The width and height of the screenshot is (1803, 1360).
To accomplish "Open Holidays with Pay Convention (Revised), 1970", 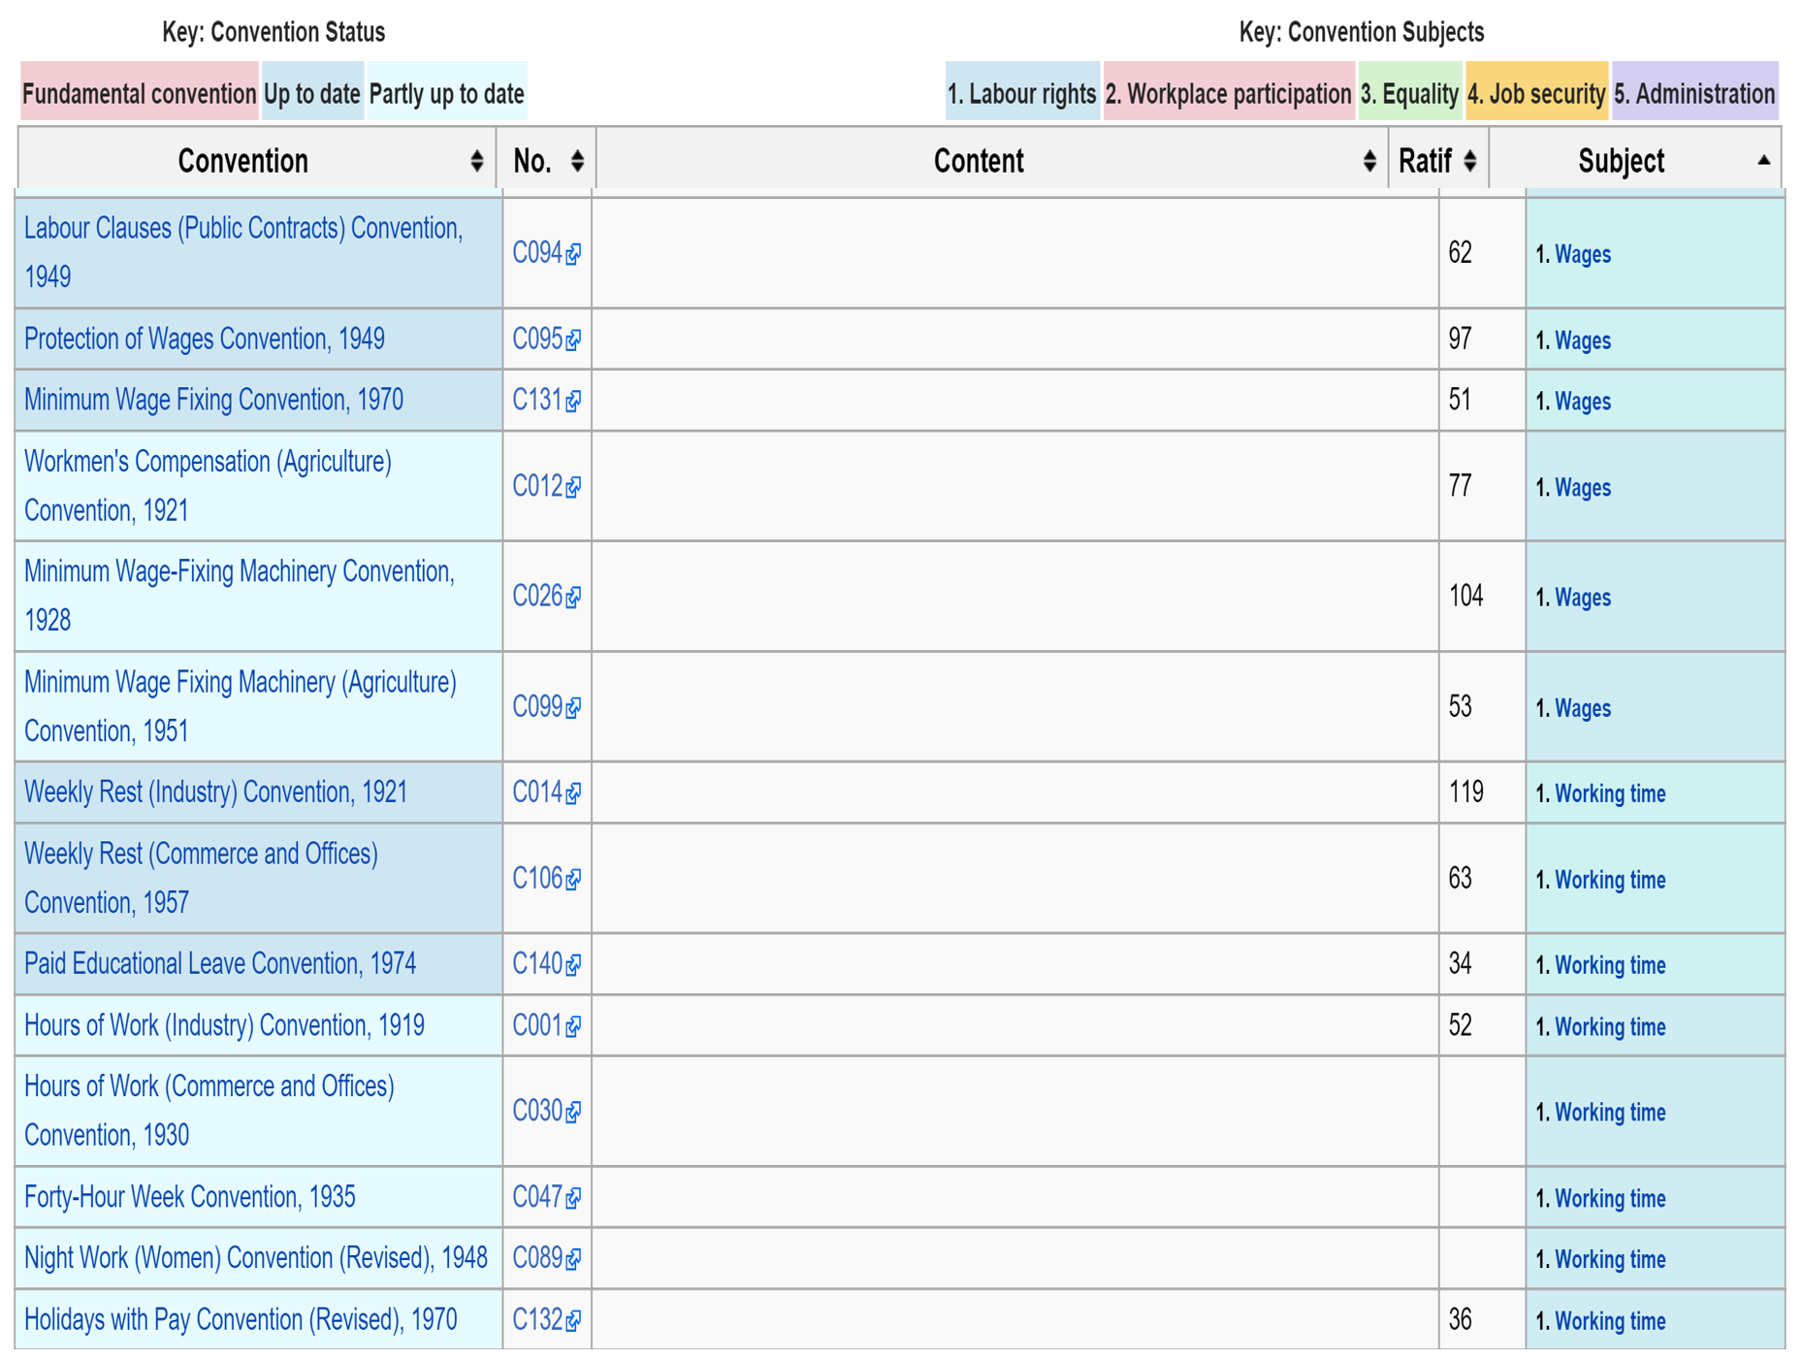I will click(240, 1320).
